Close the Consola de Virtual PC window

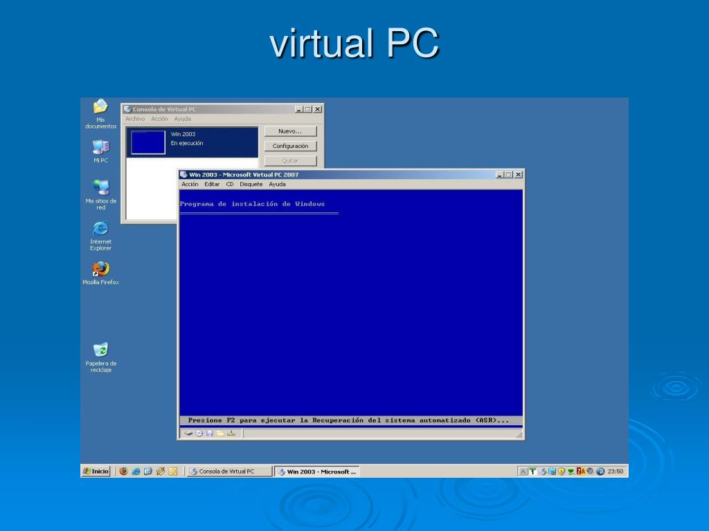(318, 109)
